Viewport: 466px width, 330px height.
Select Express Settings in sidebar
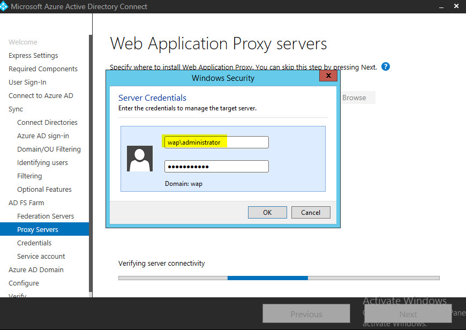[33, 56]
